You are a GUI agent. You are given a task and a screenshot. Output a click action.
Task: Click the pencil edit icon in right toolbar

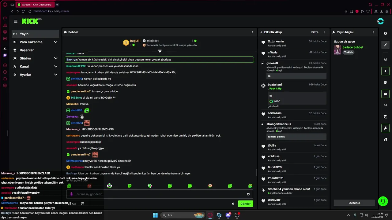385,45
